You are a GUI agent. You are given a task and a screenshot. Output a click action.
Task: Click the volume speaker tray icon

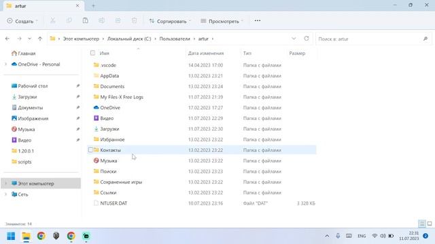[x=383, y=236]
